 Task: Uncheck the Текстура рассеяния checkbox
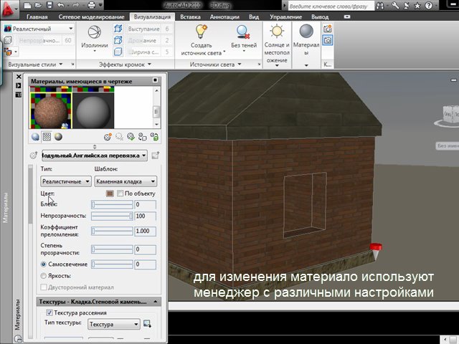point(49,313)
